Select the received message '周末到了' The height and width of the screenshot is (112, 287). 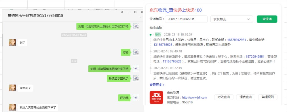coord(25,88)
